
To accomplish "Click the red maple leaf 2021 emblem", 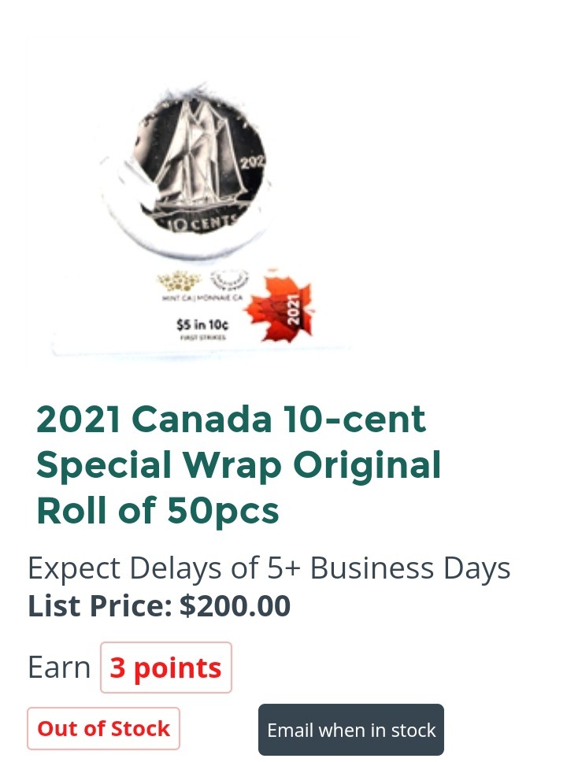I will pyautogui.click(x=280, y=308).
